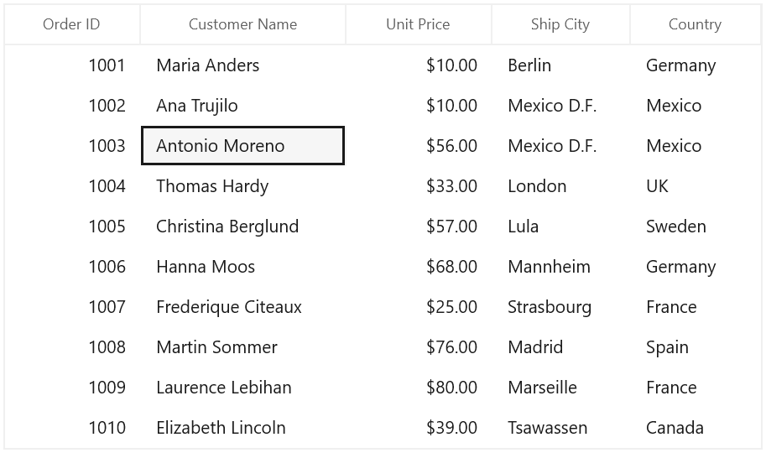Select the UK country cell
This screenshot has height=453, width=766.
(x=696, y=186)
